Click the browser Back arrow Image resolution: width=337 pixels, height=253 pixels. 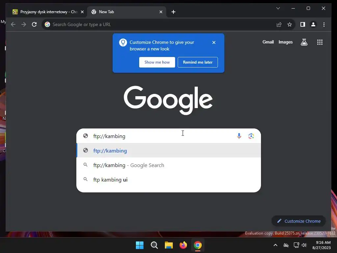[13, 24]
